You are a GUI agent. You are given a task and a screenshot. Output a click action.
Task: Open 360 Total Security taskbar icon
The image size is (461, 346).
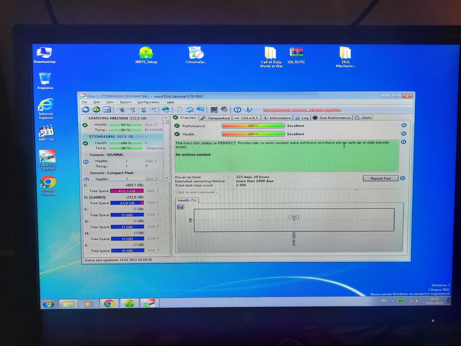[x=129, y=303]
